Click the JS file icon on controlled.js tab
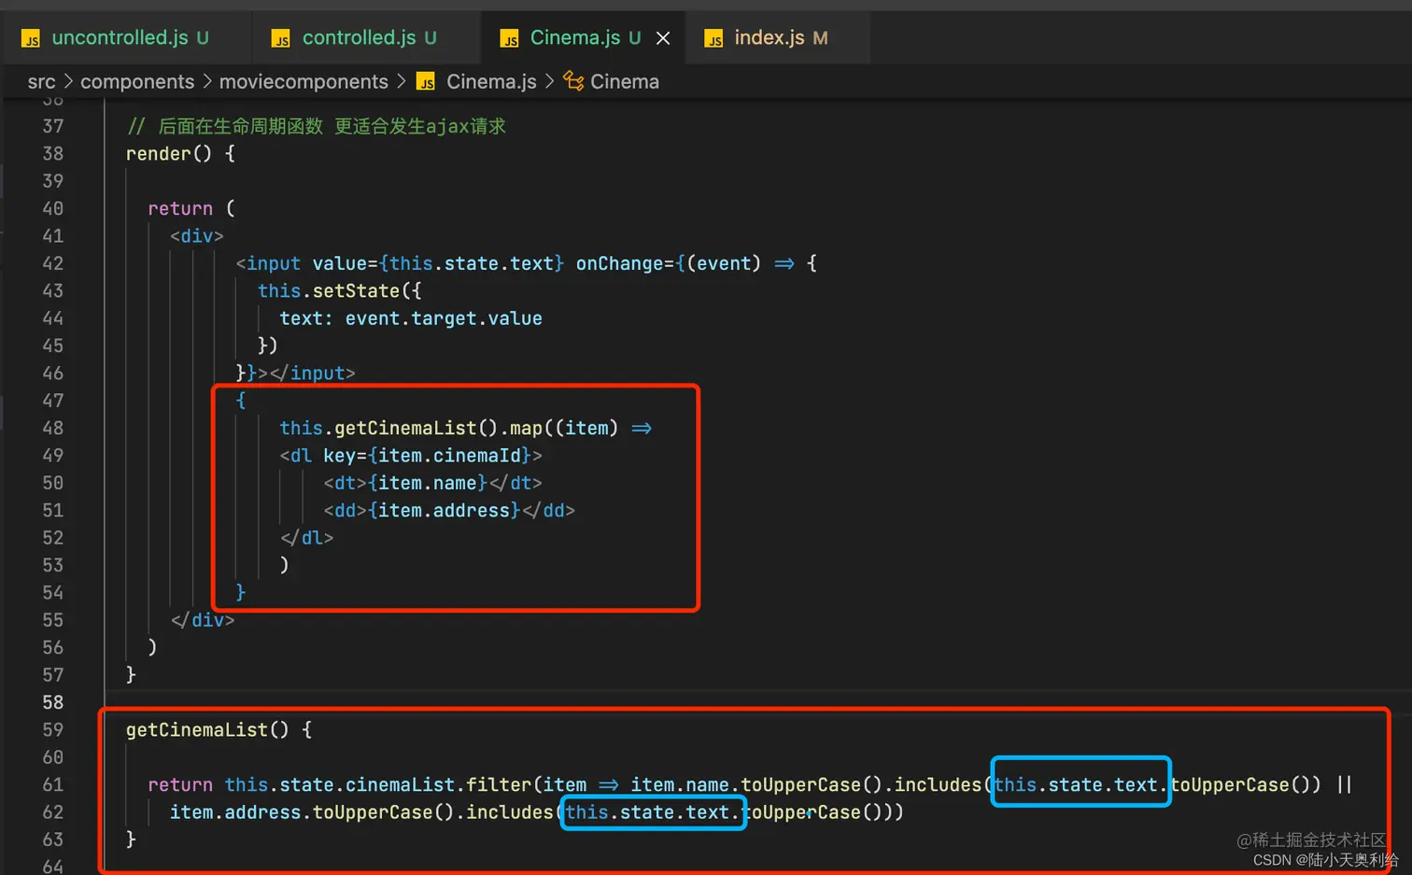The image size is (1412, 875). 280,38
